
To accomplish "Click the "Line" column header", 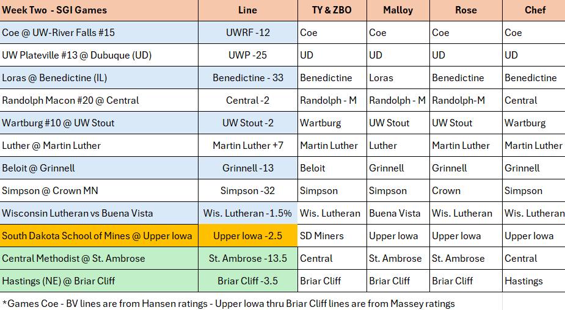I will tap(247, 10).
